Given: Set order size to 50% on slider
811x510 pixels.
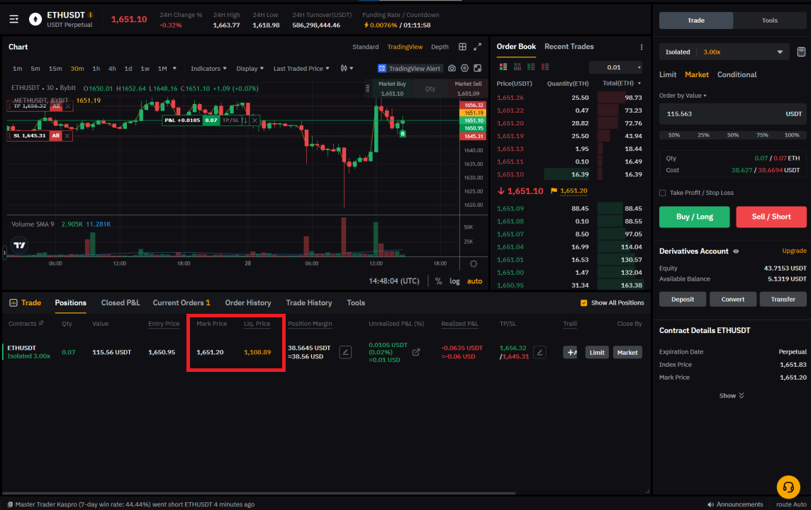Looking at the screenshot, I should click(733, 135).
